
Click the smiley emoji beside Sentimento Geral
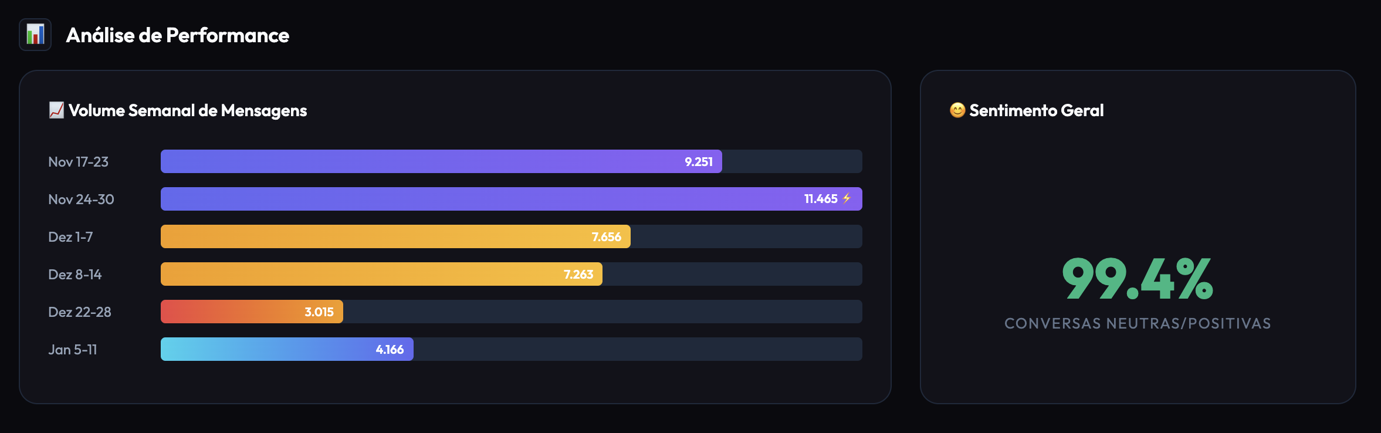957,110
